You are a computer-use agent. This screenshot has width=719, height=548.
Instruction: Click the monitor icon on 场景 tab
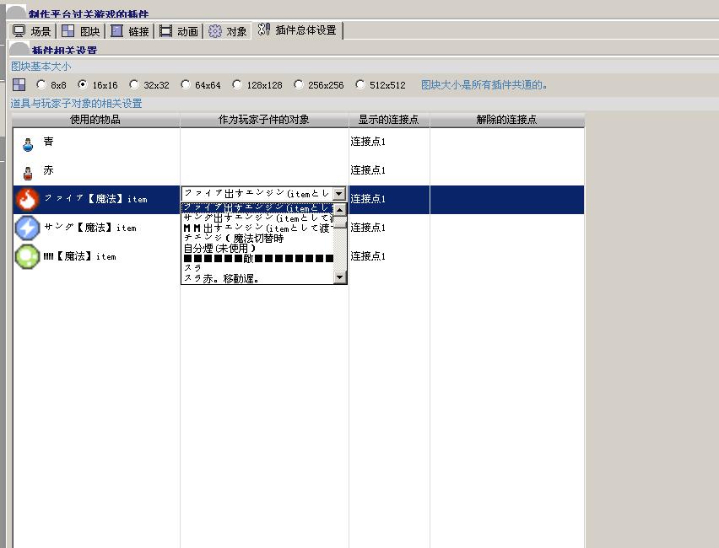(x=19, y=30)
